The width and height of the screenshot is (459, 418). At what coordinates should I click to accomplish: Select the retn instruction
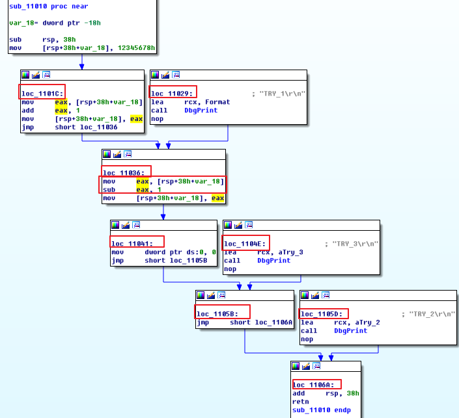click(x=301, y=402)
